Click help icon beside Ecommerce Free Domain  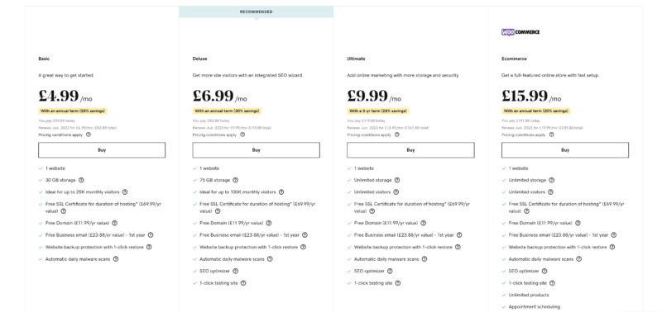coord(578,223)
